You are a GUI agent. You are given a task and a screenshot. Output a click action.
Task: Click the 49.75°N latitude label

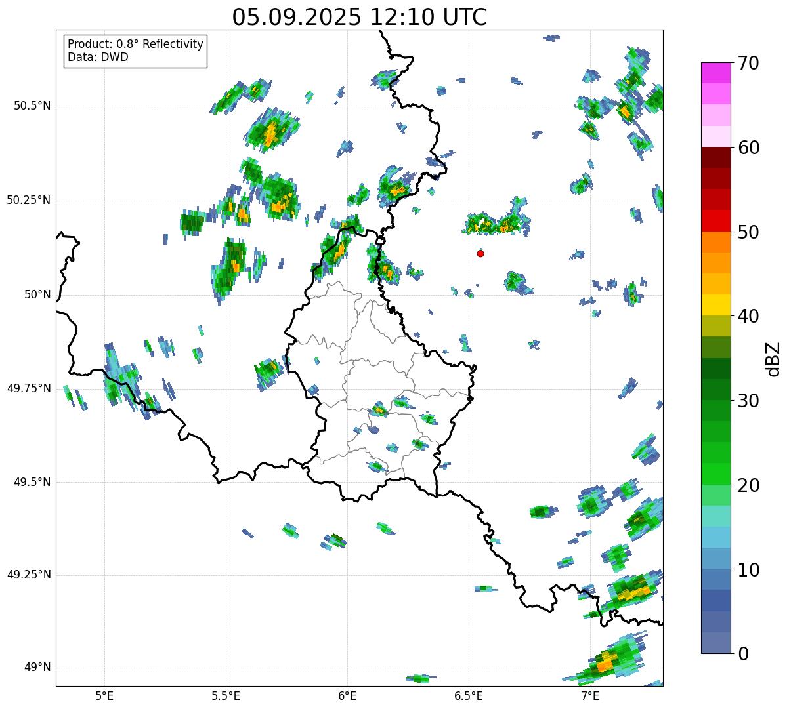pos(29,388)
